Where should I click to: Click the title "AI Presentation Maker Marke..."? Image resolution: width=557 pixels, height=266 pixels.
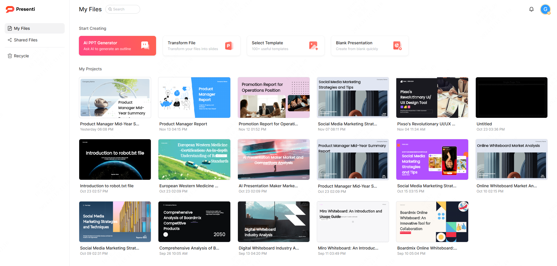pos(268,186)
